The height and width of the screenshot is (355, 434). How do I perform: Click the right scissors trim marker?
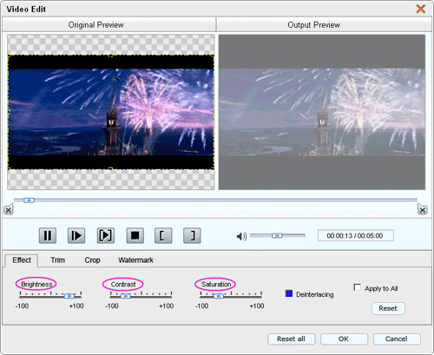coord(423,209)
